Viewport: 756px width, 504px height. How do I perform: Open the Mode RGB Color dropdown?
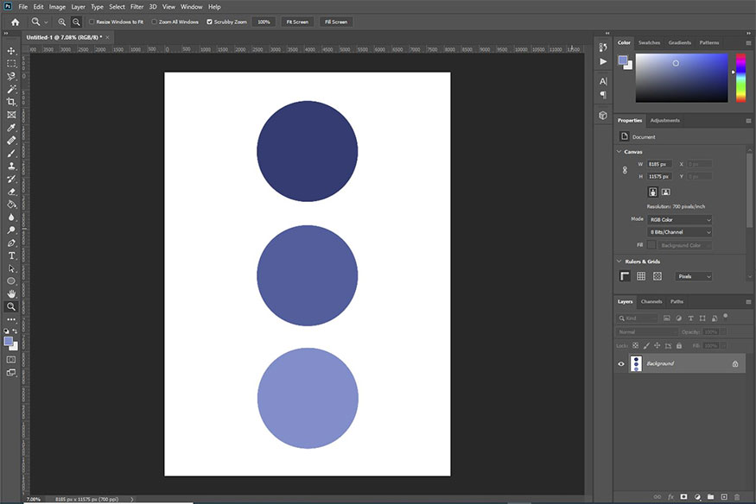680,220
